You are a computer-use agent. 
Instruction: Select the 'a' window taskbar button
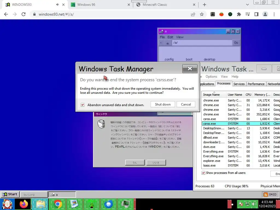pyautogui.click(x=62, y=195)
